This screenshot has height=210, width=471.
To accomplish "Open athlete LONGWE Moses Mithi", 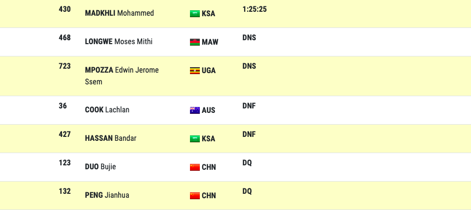I will click(x=119, y=42).
